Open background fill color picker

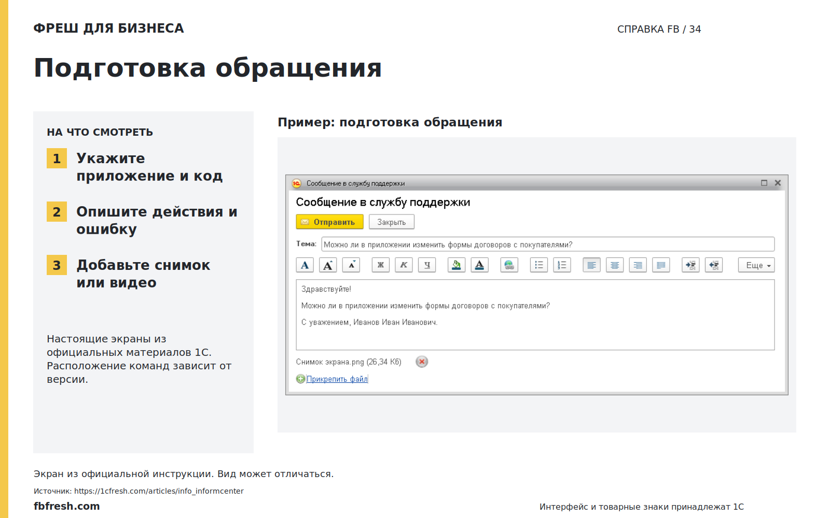click(457, 265)
